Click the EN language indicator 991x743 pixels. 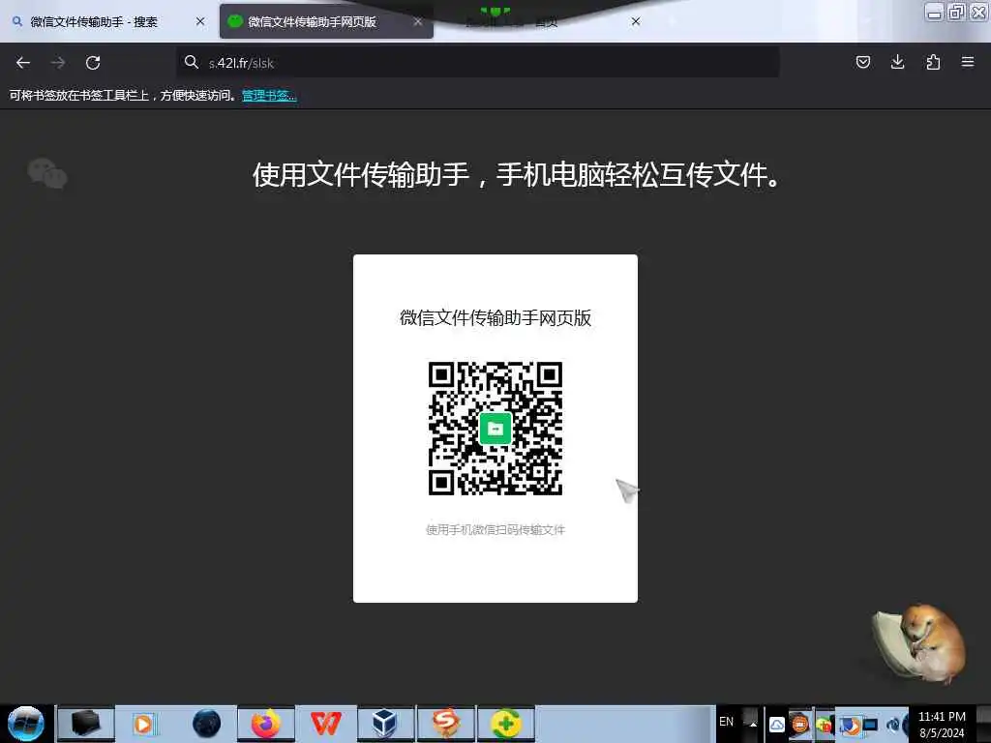(x=726, y=722)
